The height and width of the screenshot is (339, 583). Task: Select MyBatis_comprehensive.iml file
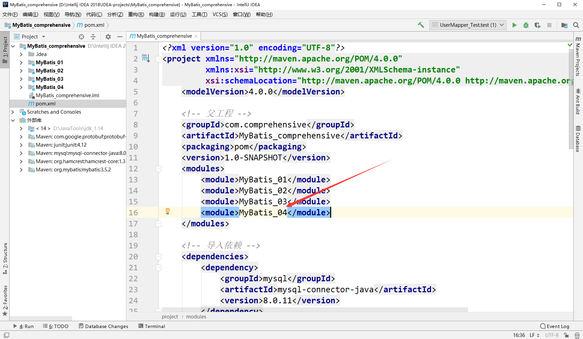click(68, 95)
